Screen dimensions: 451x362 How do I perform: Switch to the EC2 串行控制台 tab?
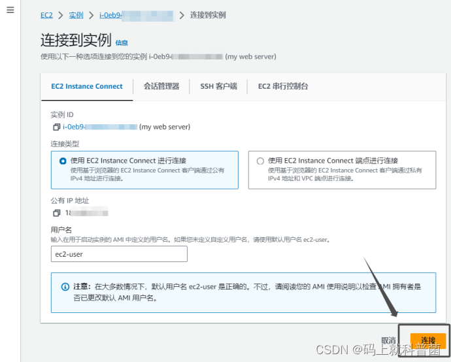coord(283,86)
